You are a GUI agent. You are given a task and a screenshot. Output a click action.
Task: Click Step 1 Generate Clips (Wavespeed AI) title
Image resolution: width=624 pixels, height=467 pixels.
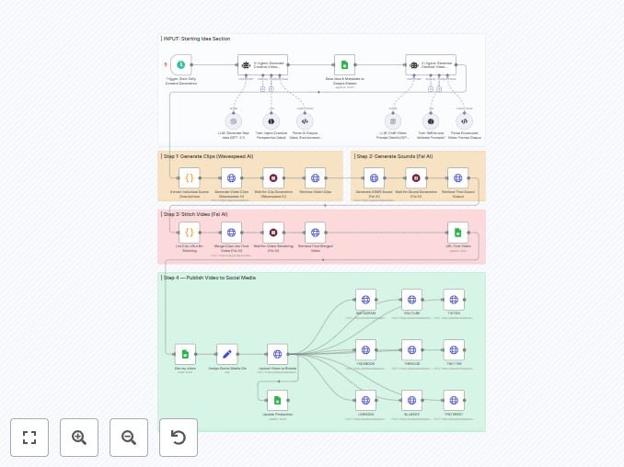coord(208,156)
